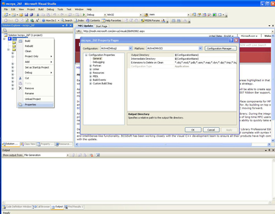
Task: Click the Find in Files icon
Action: 146,15
